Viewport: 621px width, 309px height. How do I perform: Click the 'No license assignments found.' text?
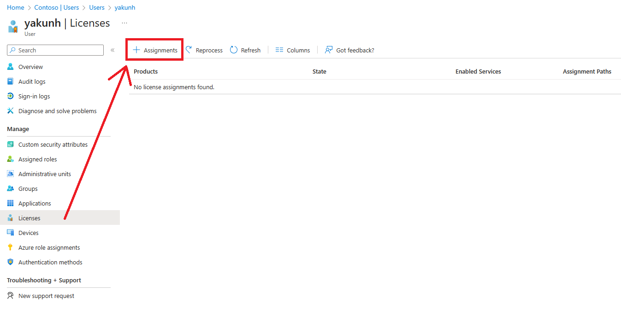click(174, 87)
